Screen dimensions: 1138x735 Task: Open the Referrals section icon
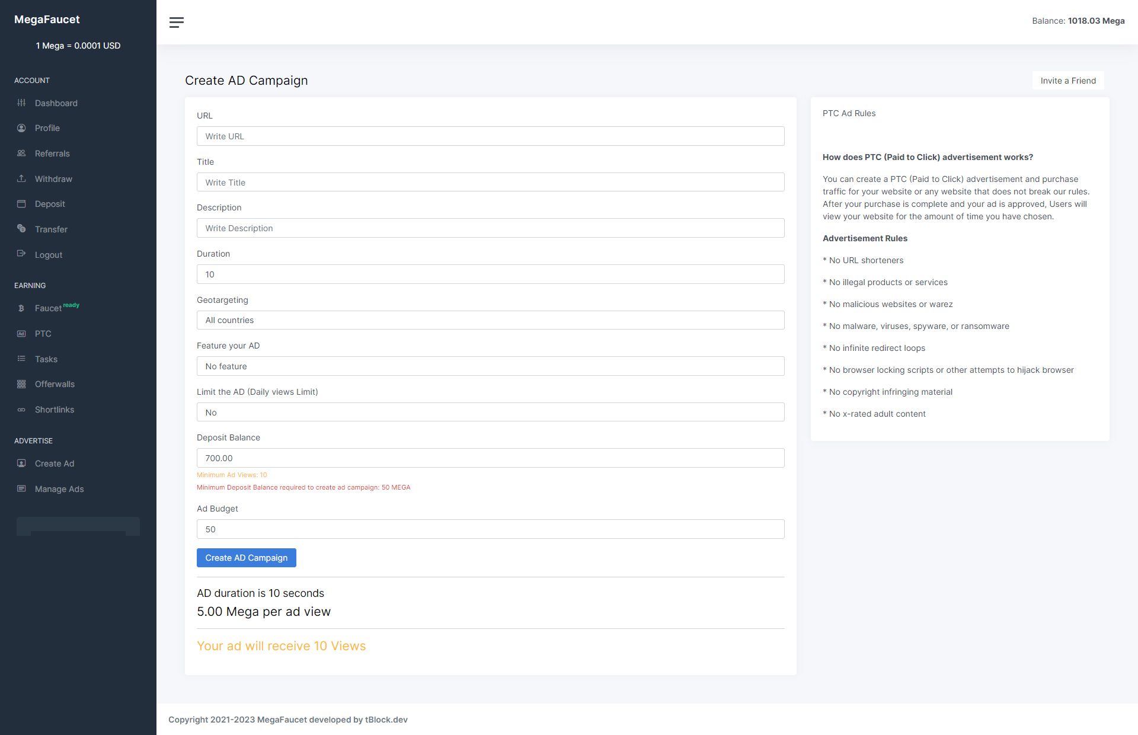click(21, 153)
